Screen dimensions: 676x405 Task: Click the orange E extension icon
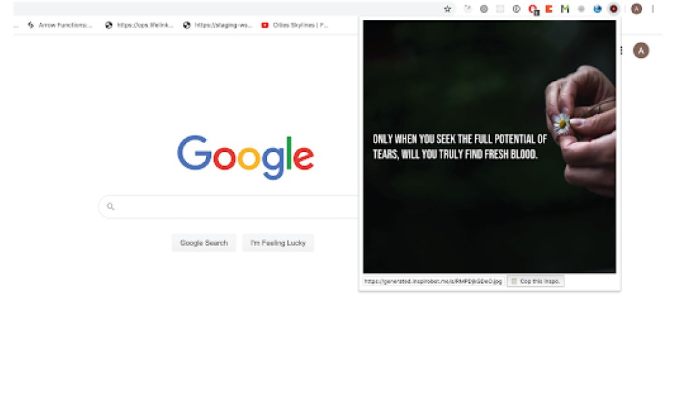(549, 9)
